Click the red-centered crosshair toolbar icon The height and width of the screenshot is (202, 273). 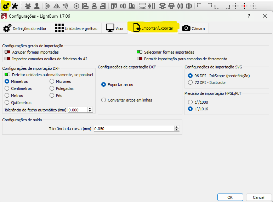pos(244,6)
